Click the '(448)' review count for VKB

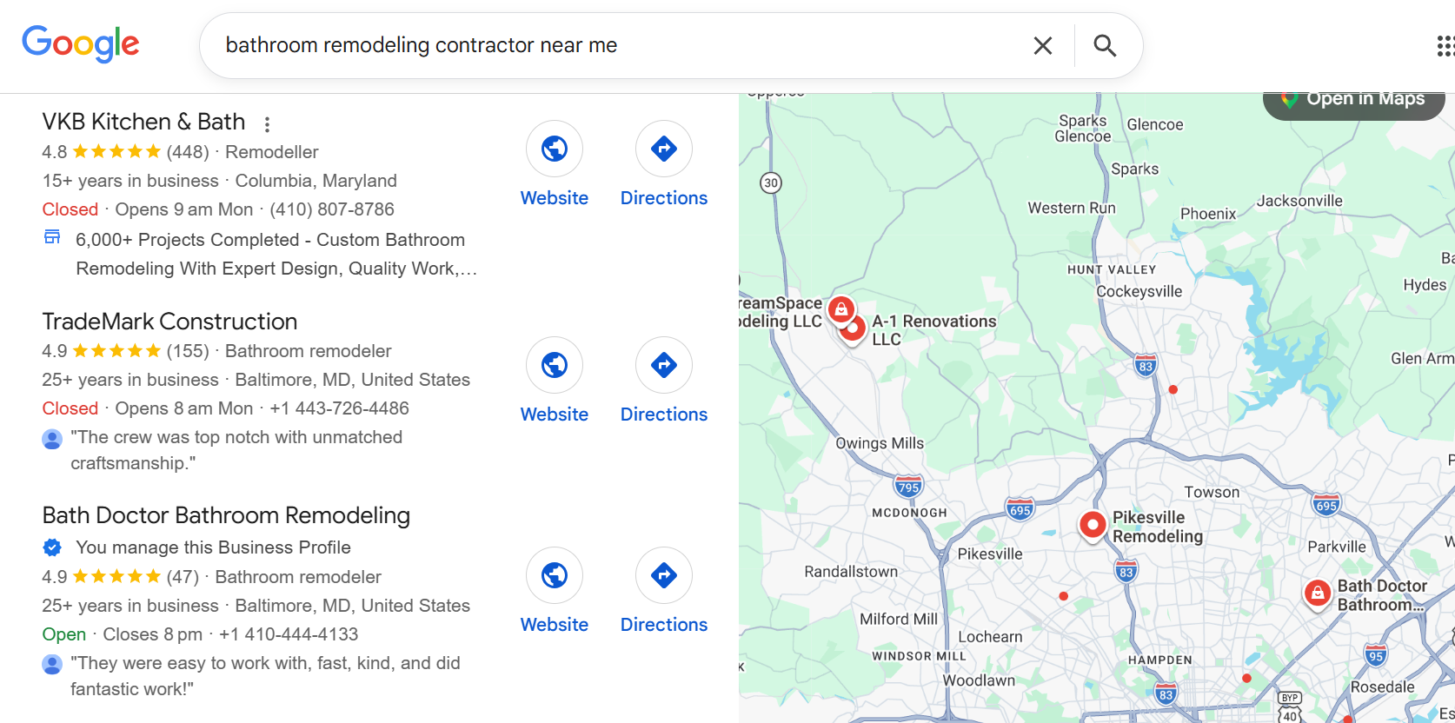pos(188,152)
